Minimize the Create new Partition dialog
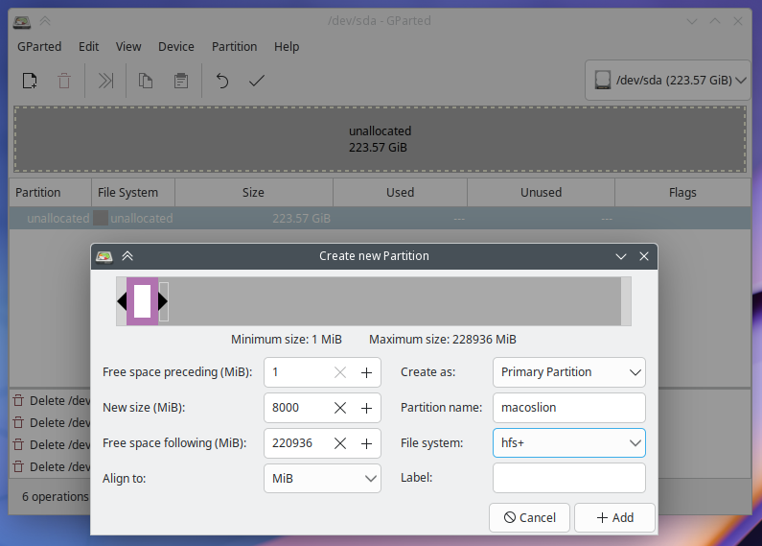This screenshot has height=546, width=762. pos(620,256)
